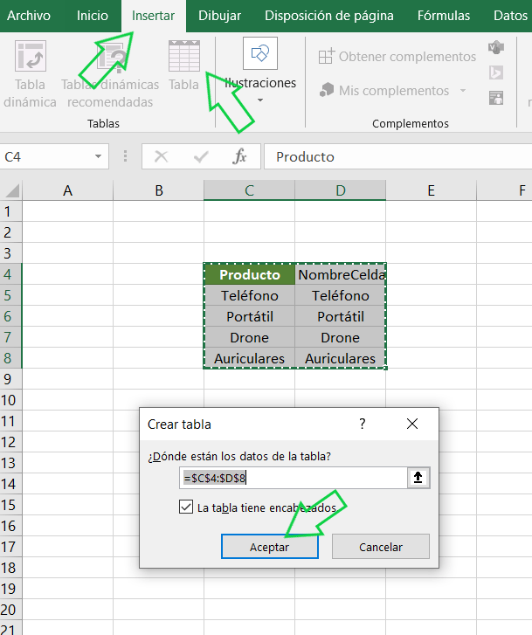Select row 4 header
Viewport: 532px width, 635px height.
coord(11,274)
